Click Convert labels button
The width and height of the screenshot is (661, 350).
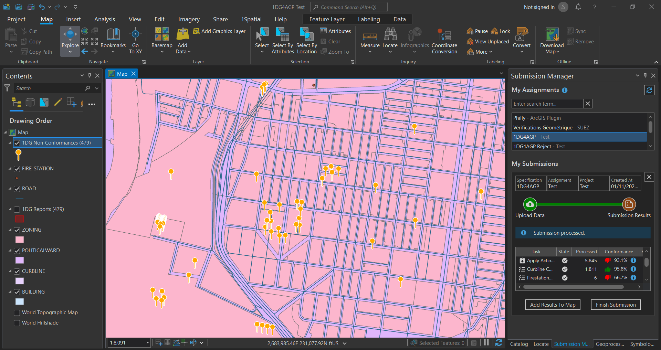pos(522,41)
